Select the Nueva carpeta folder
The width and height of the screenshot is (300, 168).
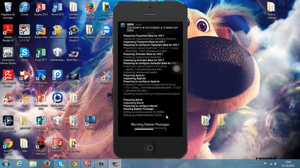(271, 10)
